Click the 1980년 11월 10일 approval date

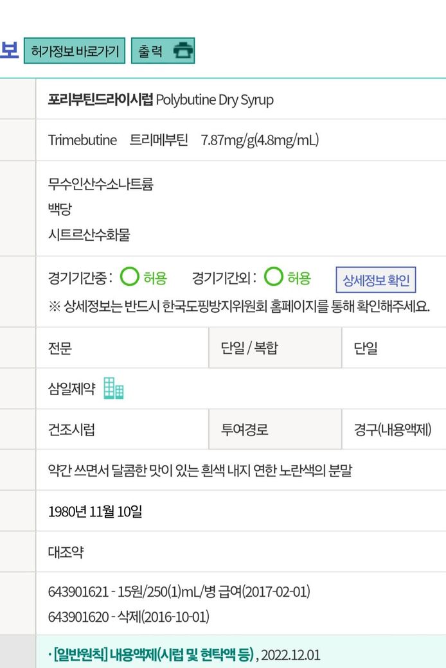tap(95, 511)
